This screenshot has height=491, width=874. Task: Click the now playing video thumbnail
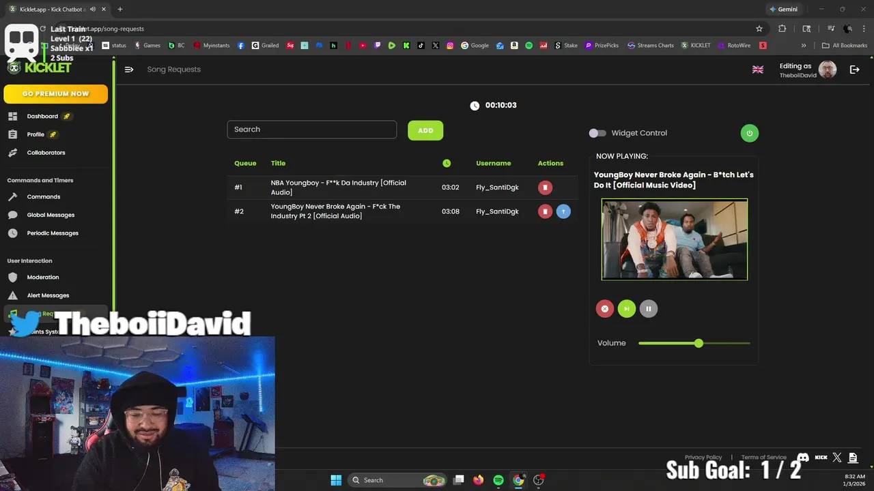675,239
